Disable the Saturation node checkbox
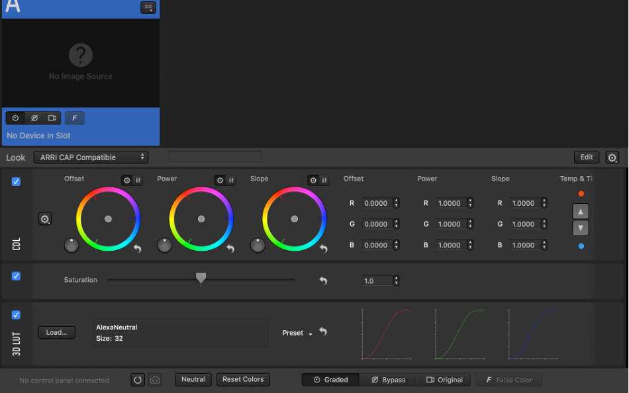This screenshot has height=393, width=629. [16, 276]
